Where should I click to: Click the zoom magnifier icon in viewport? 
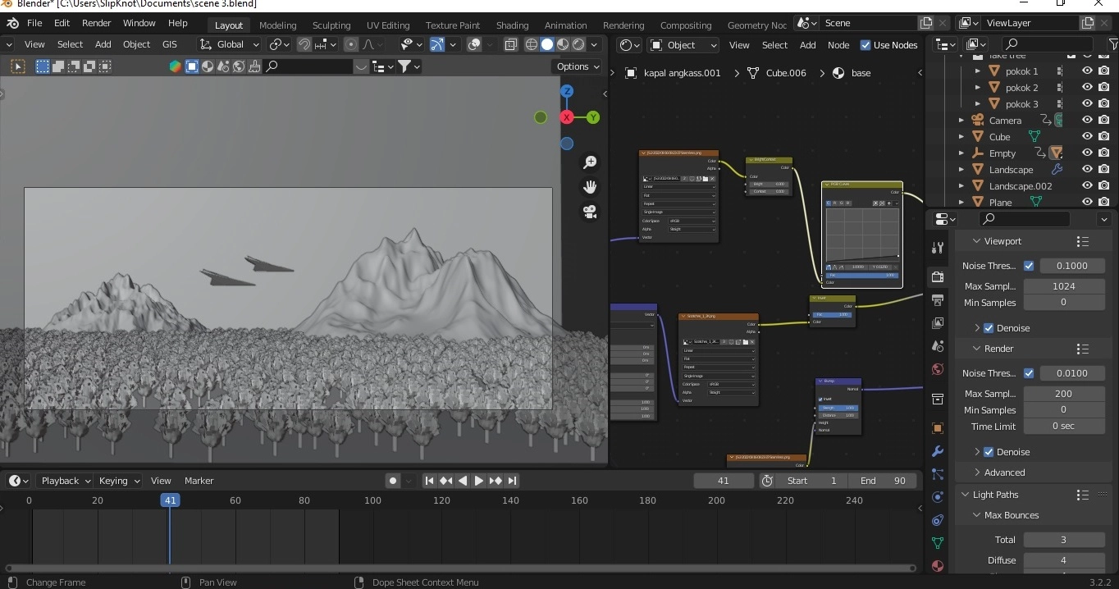(x=589, y=162)
